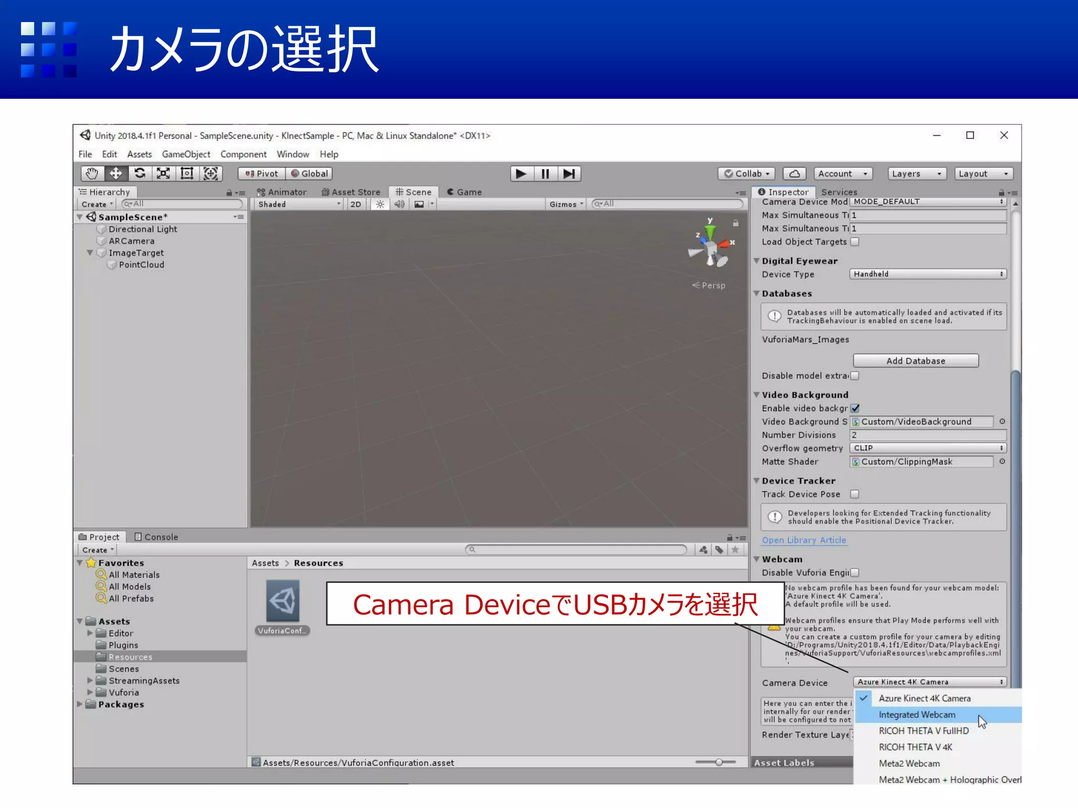
Task: Open Device Type Handheld dropdown
Action: [928, 274]
